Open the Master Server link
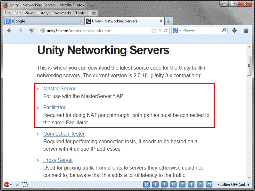This screenshot has width=255, height=191. point(59,88)
